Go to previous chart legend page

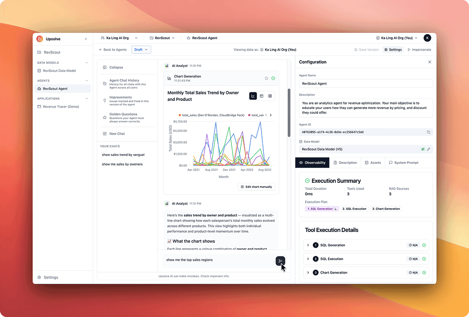click(x=266, y=115)
